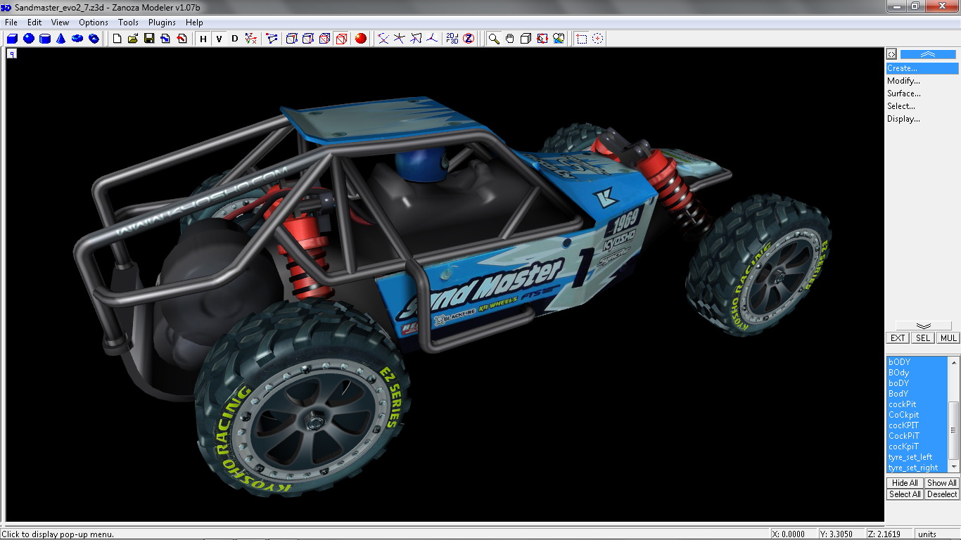
Task: Click the object list scrollbar up arrow
Action: coord(954,362)
